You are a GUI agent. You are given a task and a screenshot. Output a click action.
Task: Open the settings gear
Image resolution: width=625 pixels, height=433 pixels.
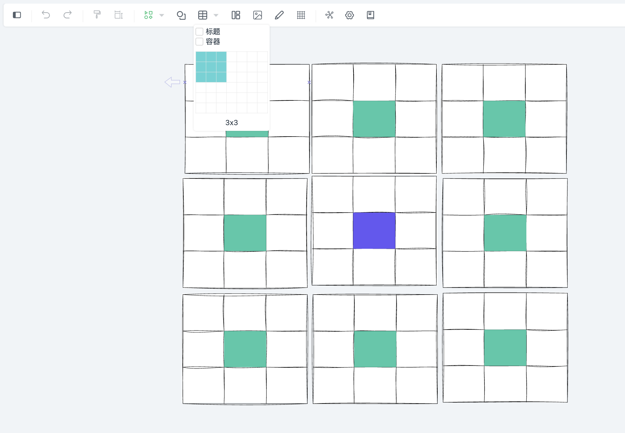[x=349, y=15]
